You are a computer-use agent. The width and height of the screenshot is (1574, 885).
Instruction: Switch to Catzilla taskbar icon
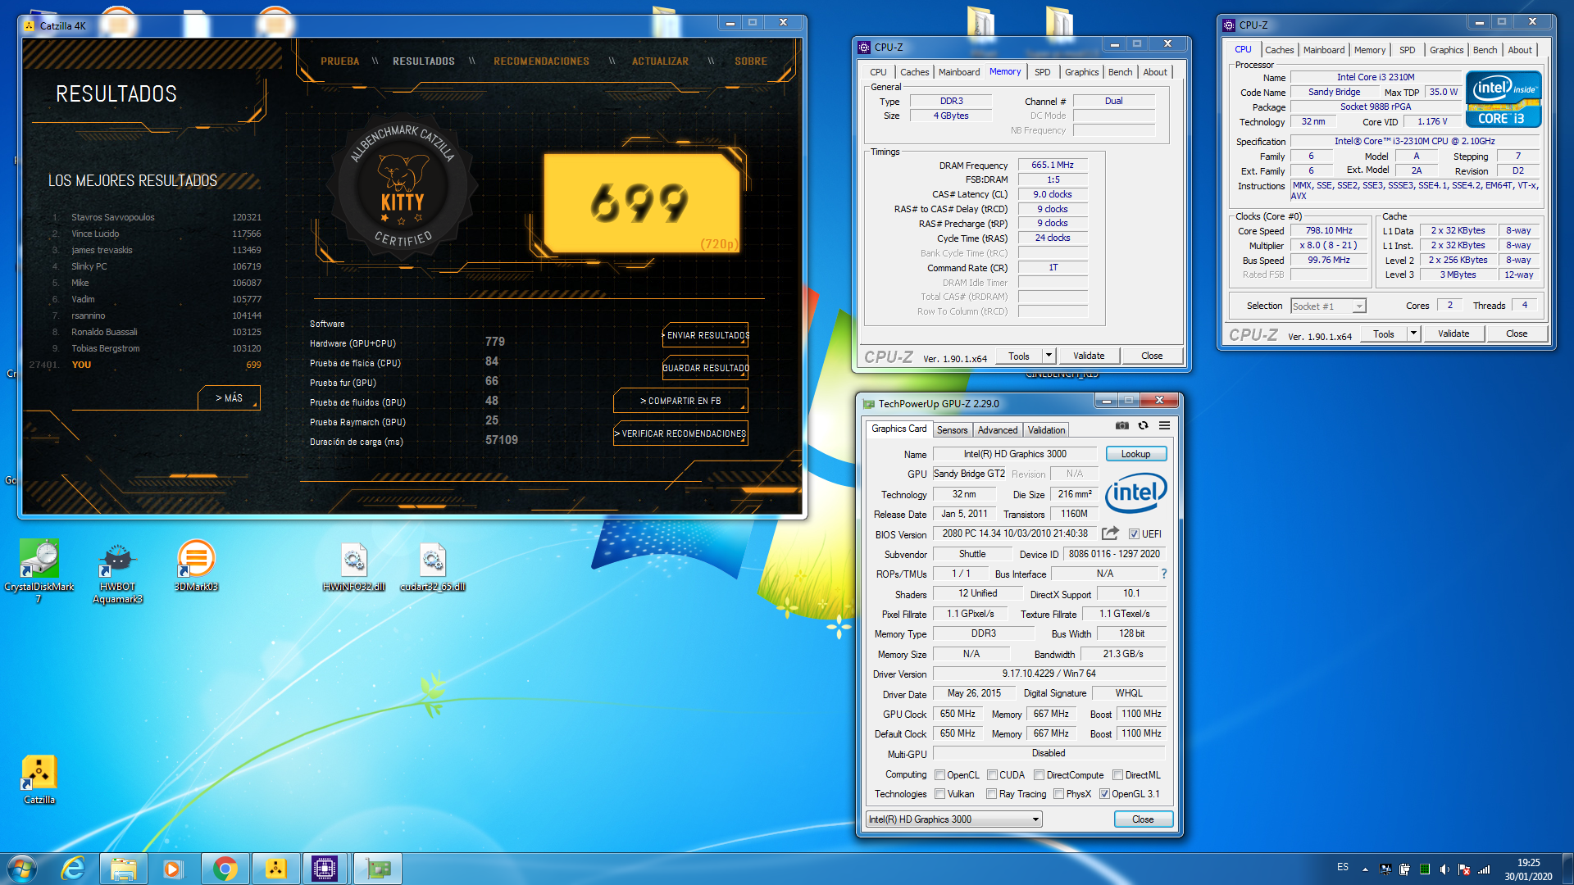[275, 869]
